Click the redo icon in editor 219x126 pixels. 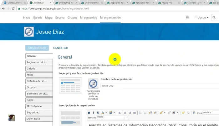pyautogui.click(x=188, y=113)
